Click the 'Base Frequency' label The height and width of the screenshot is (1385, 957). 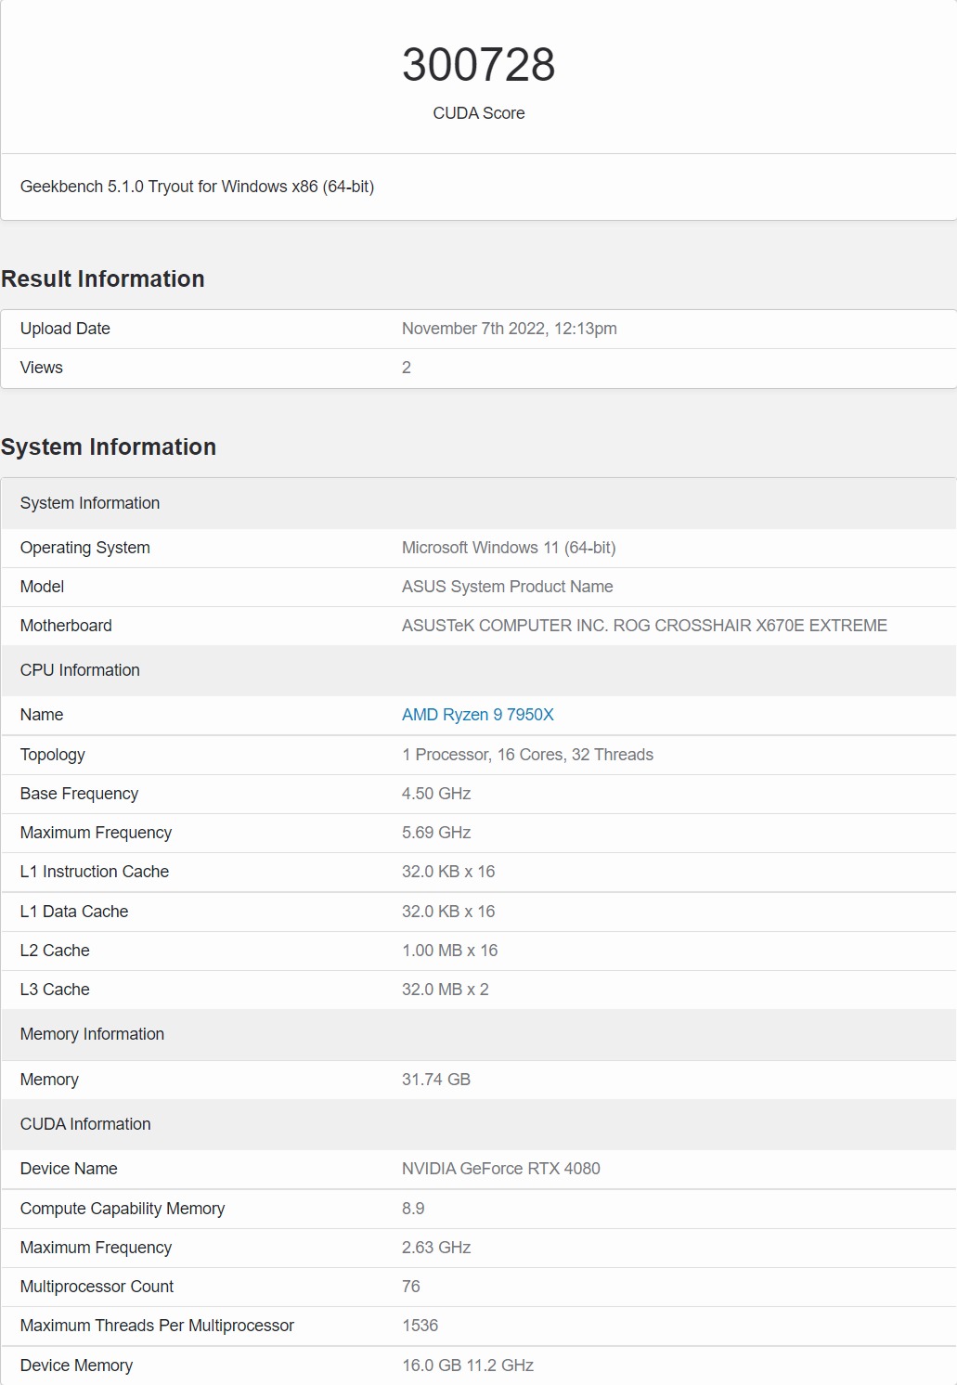click(x=79, y=794)
